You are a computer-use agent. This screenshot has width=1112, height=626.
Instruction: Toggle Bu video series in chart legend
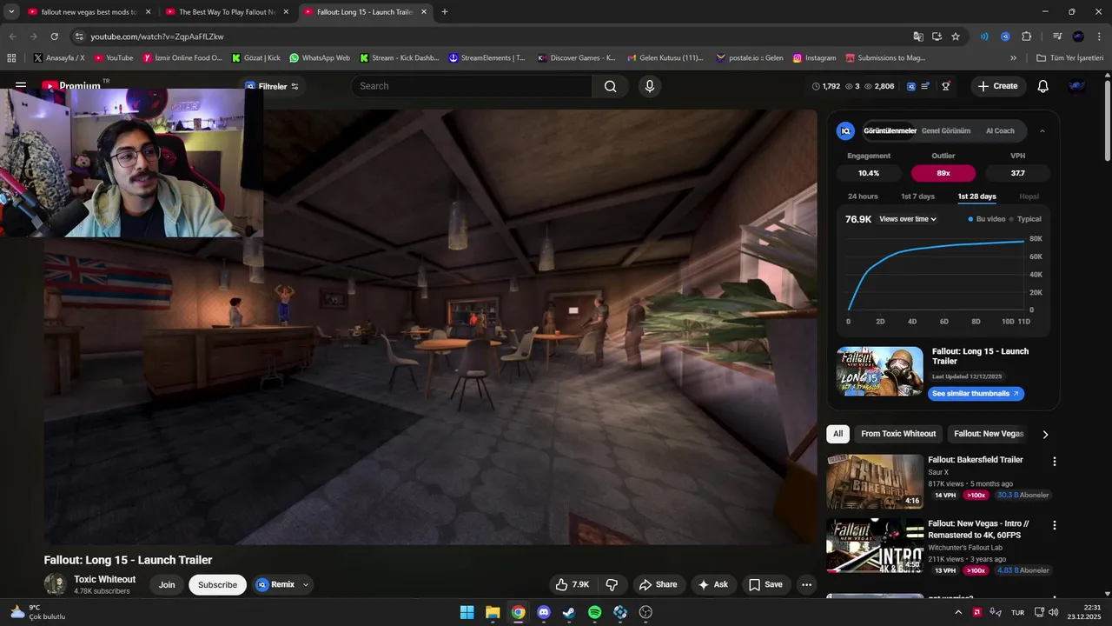[987, 219]
